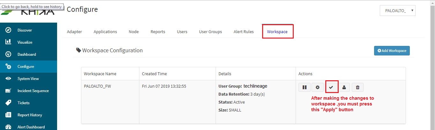The width and height of the screenshot is (435, 130).
Task: Select the Workspace tab
Action: click(277, 32)
